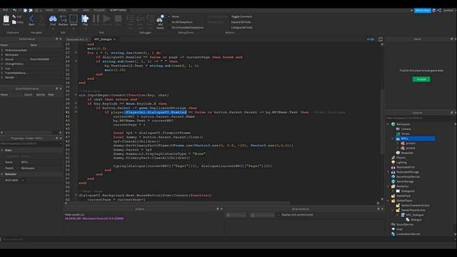Select ServerStorage in Explorer

[405, 181]
